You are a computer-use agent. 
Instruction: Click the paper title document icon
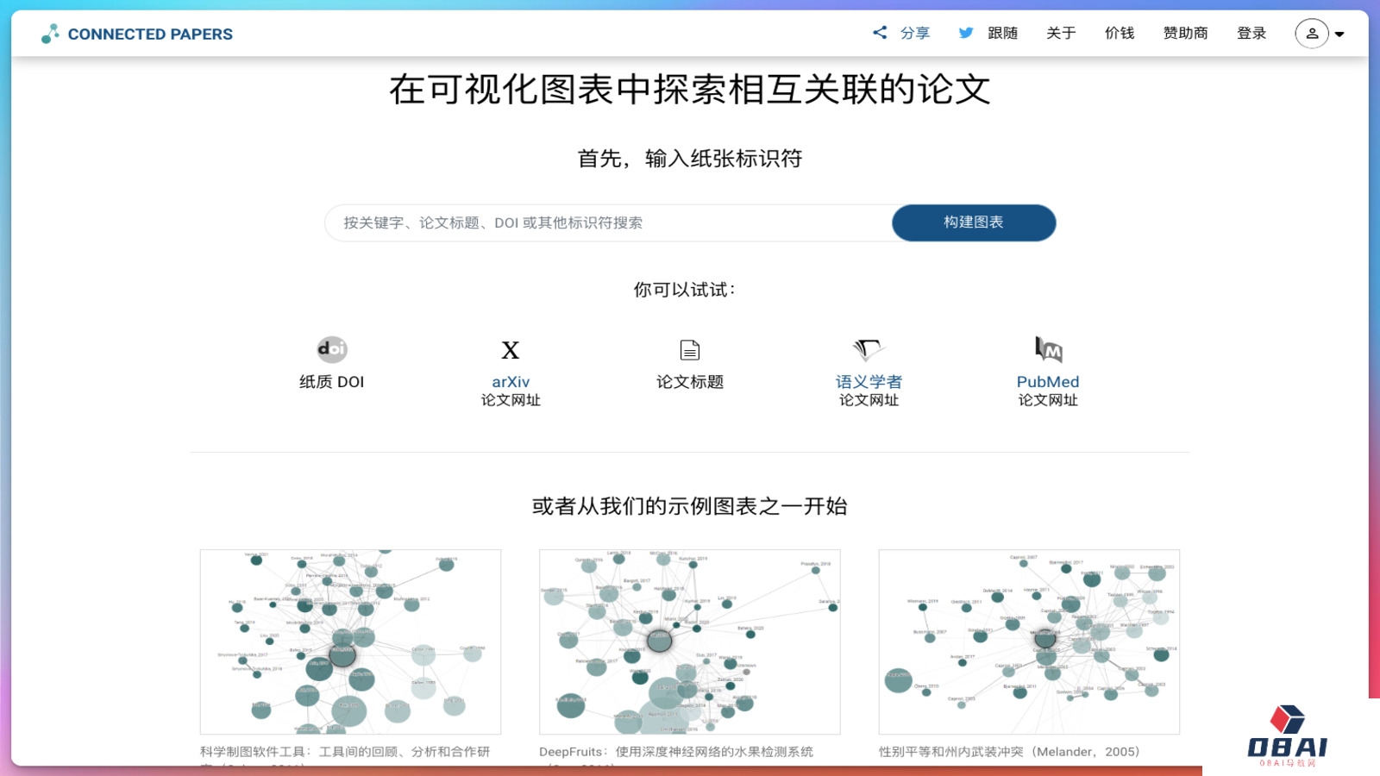[x=690, y=350]
